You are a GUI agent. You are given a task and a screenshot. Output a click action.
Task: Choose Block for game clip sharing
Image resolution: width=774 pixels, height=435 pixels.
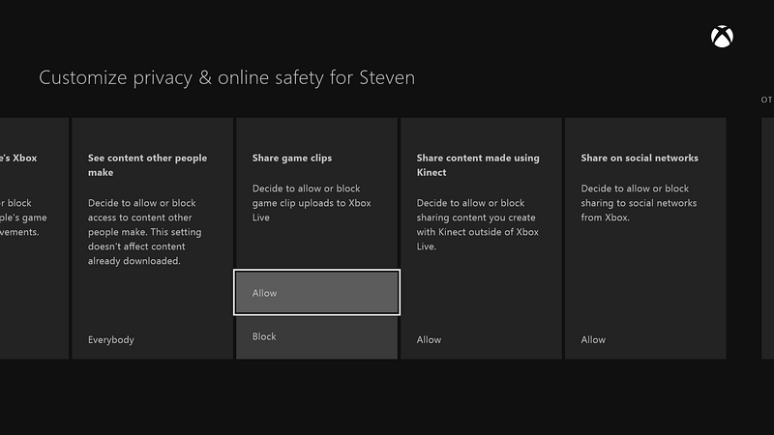point(317,336)
